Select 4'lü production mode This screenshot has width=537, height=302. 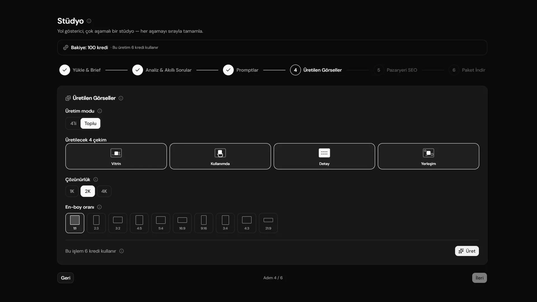[x=73, y=123]
